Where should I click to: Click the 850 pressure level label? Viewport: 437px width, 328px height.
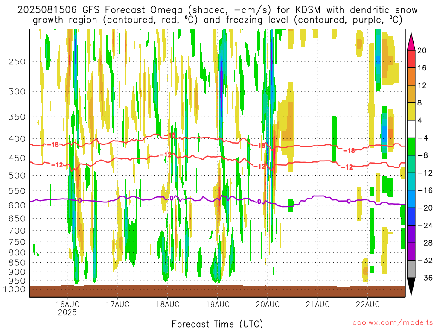point(17,263)
